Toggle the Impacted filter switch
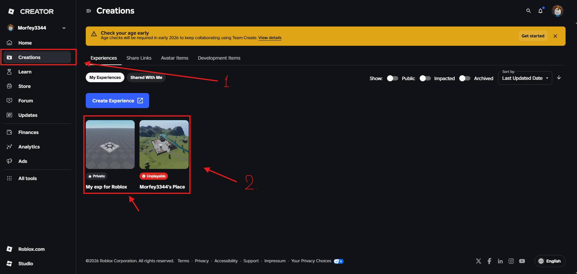This screenshot has width=577, height=274. click(x=425, y=78)
